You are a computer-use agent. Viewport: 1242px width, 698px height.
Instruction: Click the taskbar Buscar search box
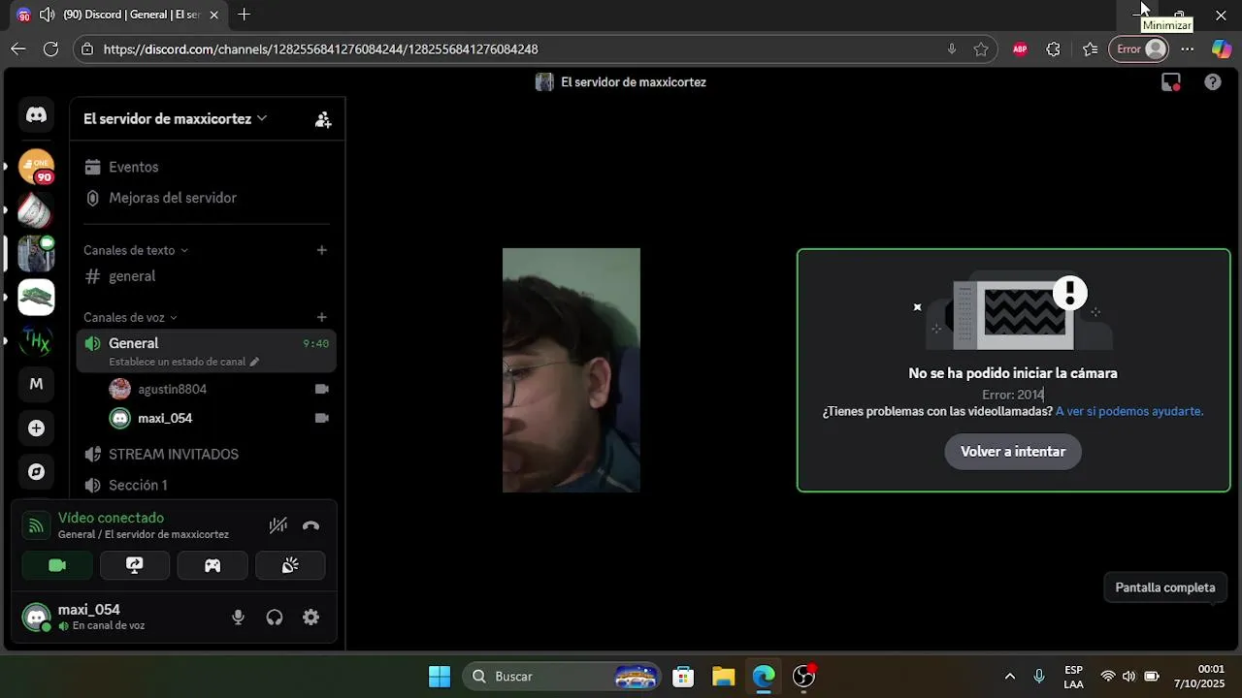(562, 676)
